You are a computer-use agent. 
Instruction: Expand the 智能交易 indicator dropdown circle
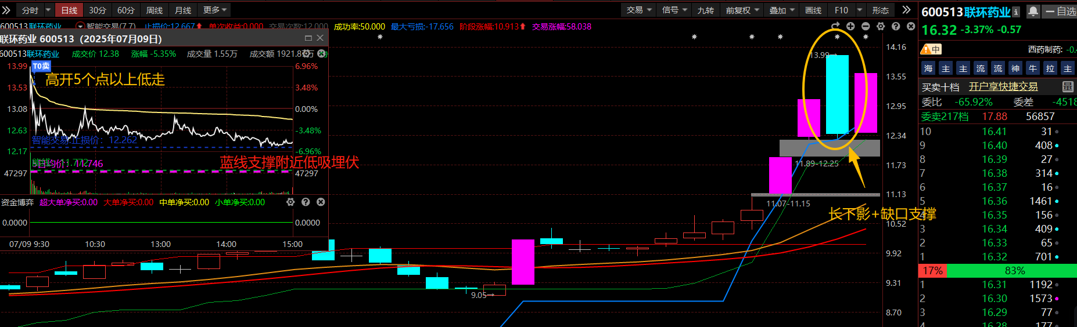pos(80,26)
